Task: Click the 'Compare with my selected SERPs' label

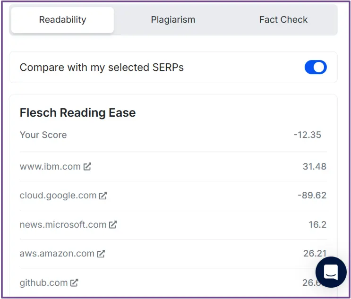Action: [102, 67]
